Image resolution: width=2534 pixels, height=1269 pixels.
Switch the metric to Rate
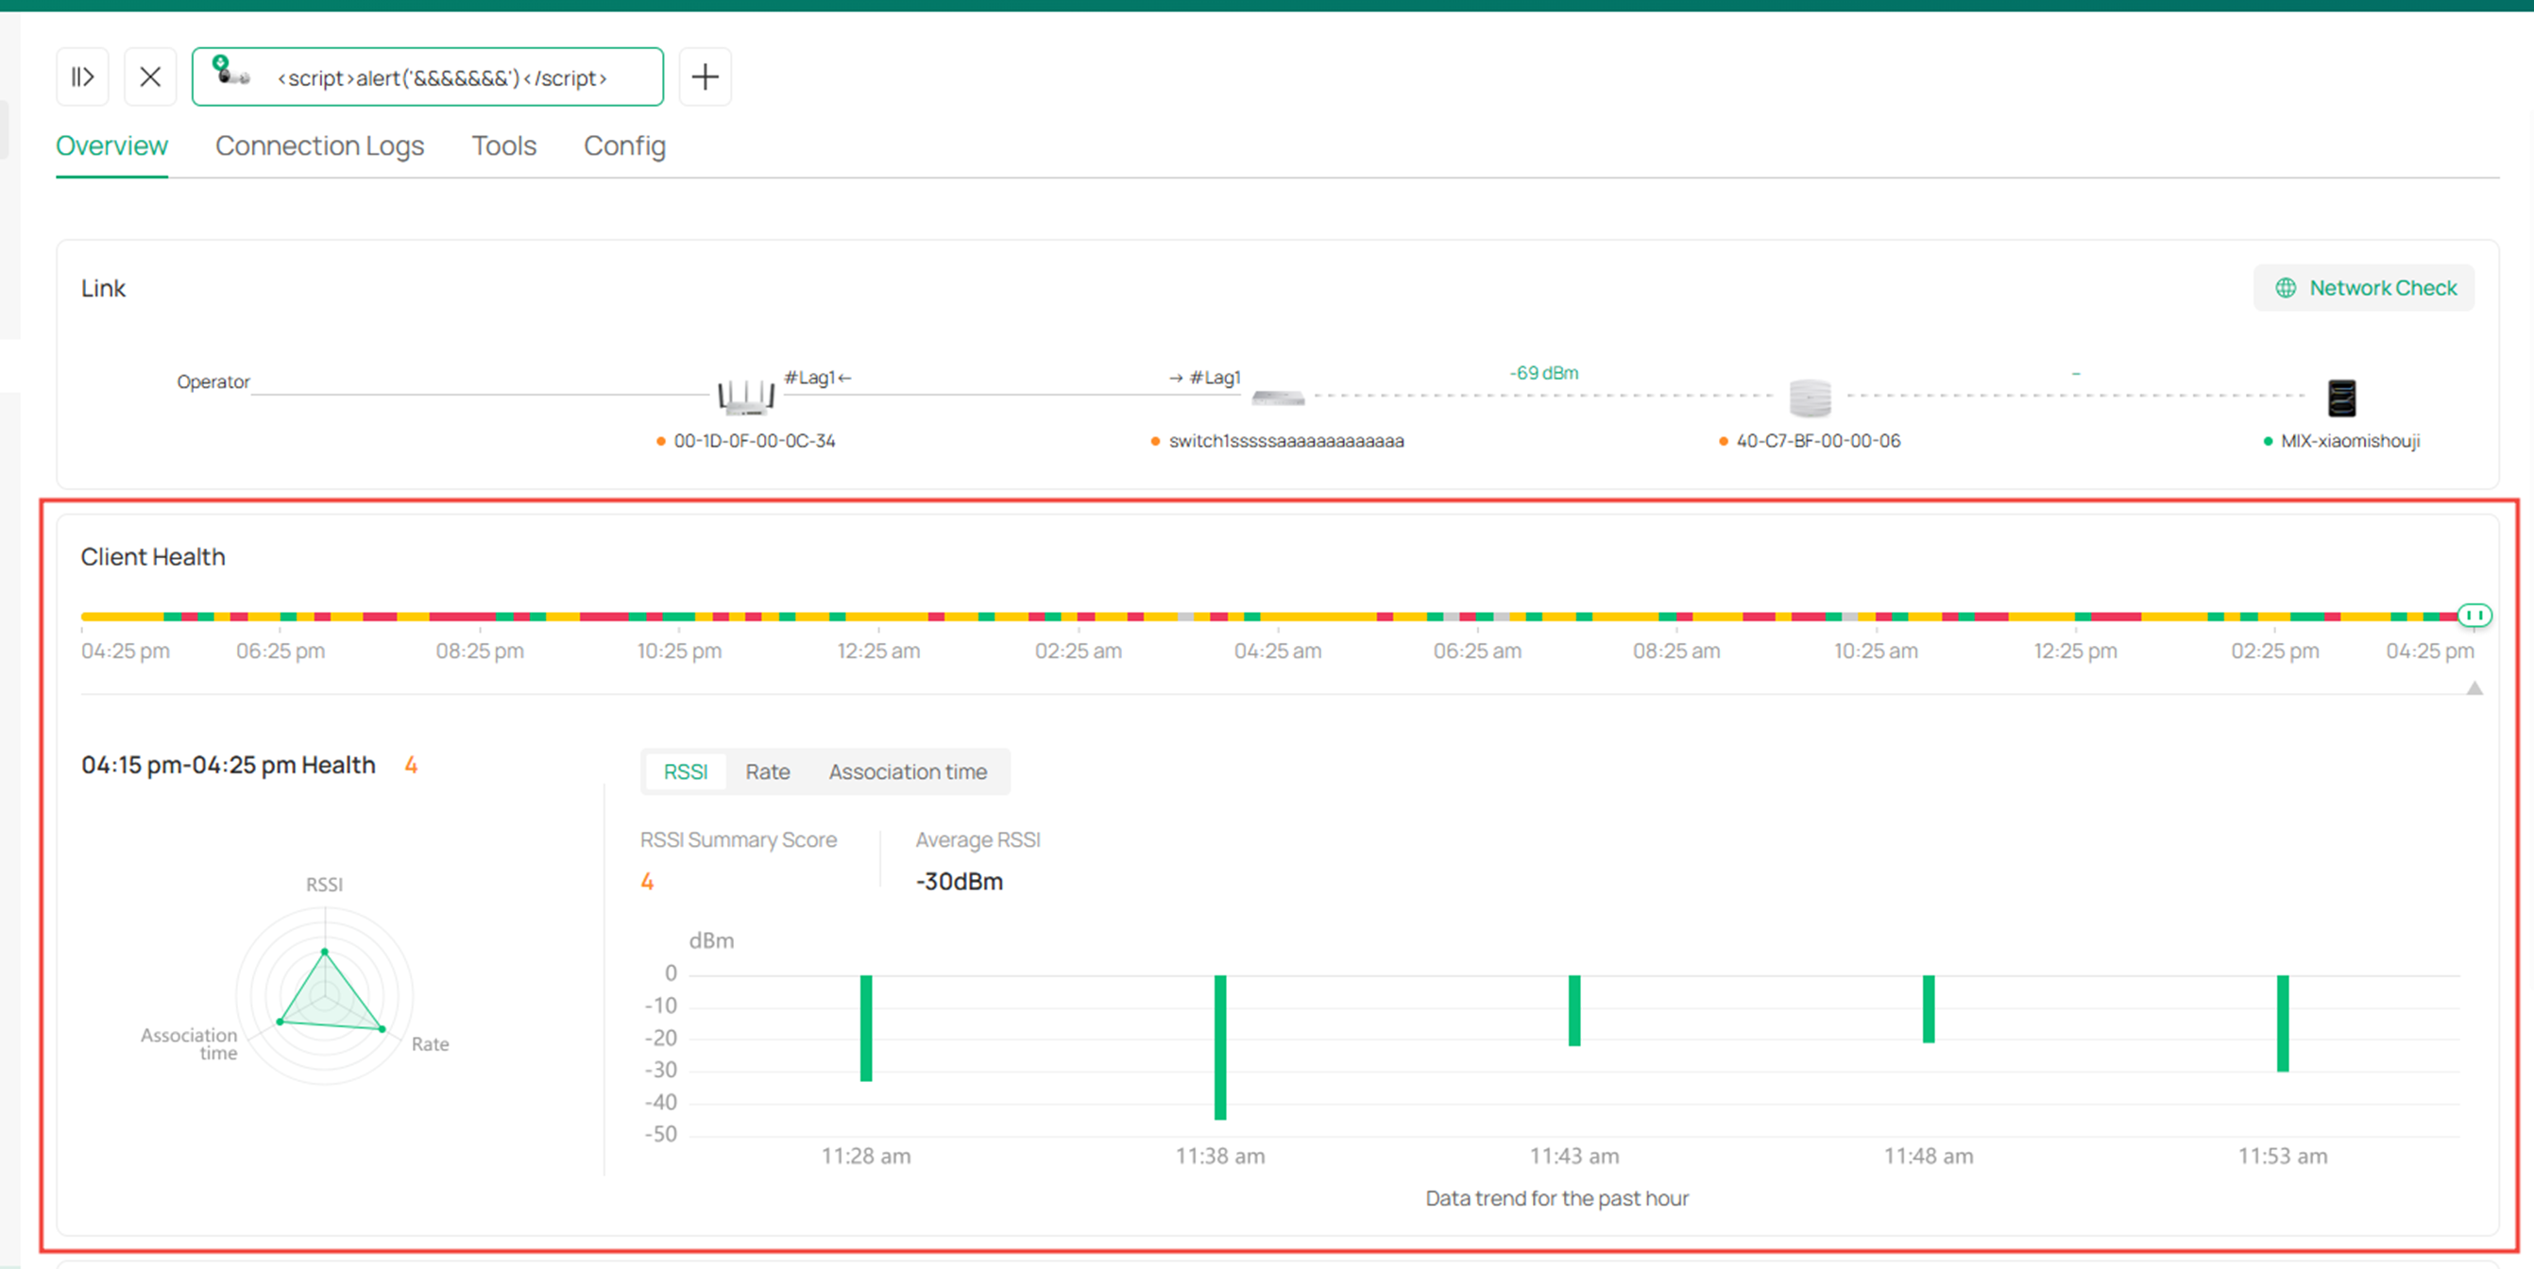767,771
